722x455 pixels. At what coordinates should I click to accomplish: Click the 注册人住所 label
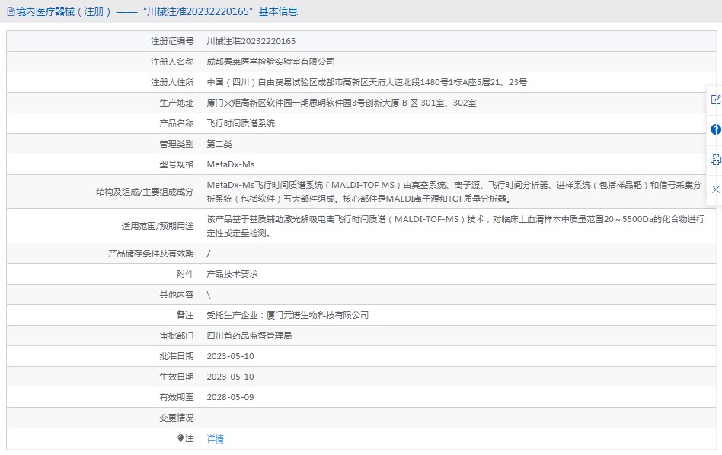tap(172, 82)
